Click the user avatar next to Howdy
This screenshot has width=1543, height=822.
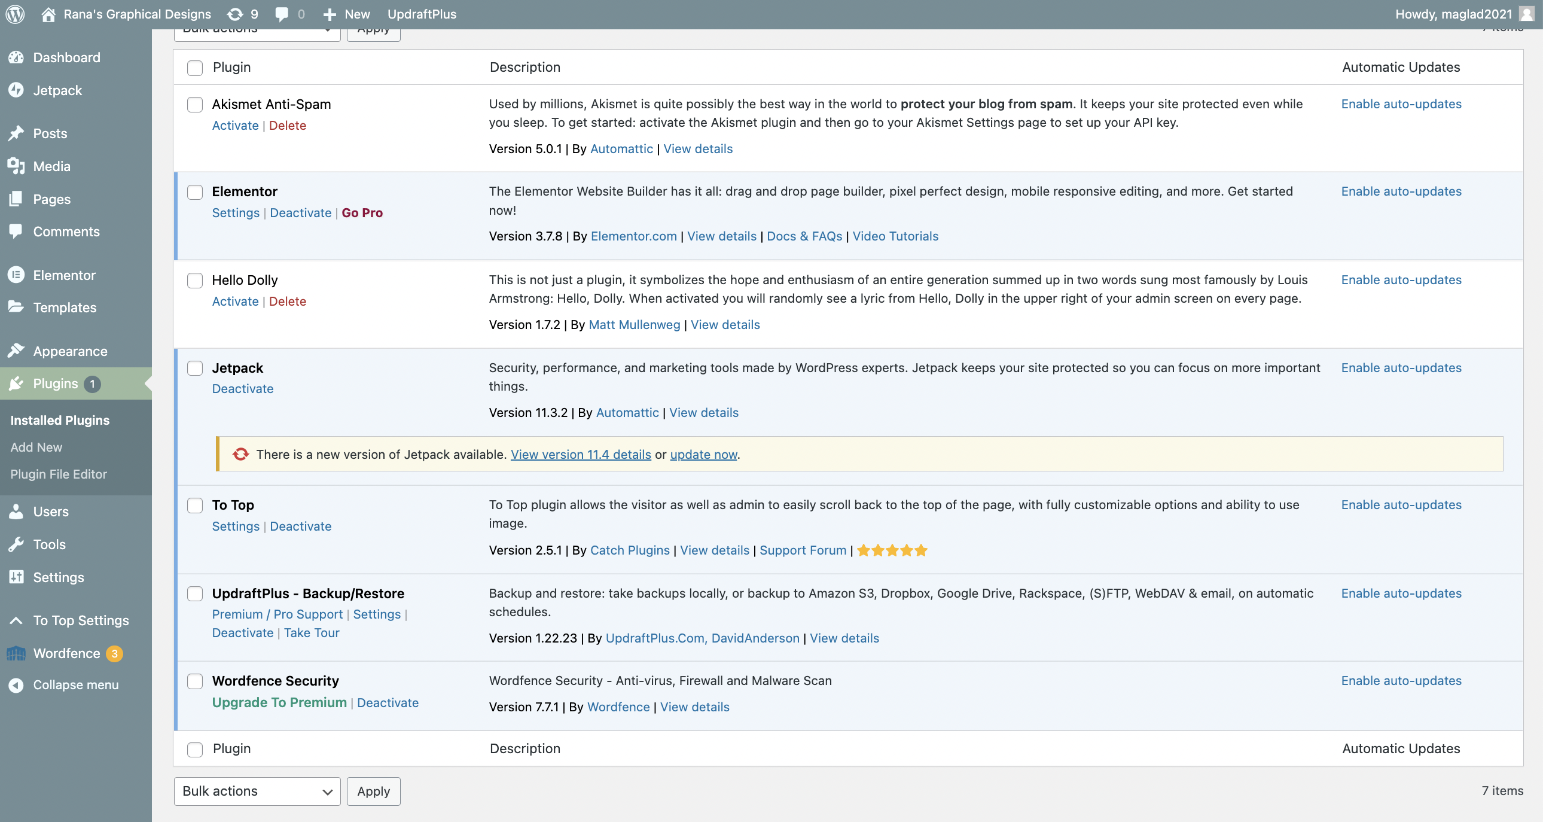pos(1527,14)
